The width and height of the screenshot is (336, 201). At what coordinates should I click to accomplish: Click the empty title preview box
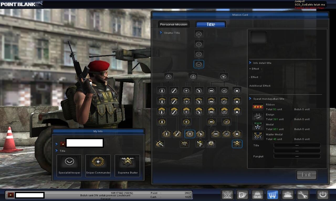pyautogui.click(x=258, y=37)
